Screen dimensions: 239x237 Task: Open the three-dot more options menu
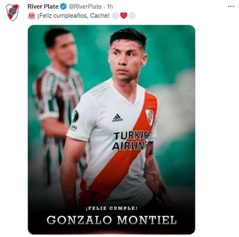pos(231,7)
